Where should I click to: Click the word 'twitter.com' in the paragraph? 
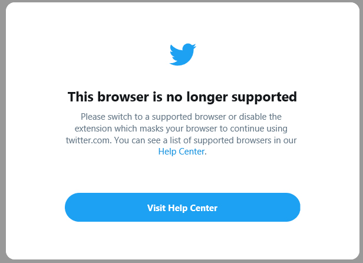pyautogui.click(x=87, y=140)
